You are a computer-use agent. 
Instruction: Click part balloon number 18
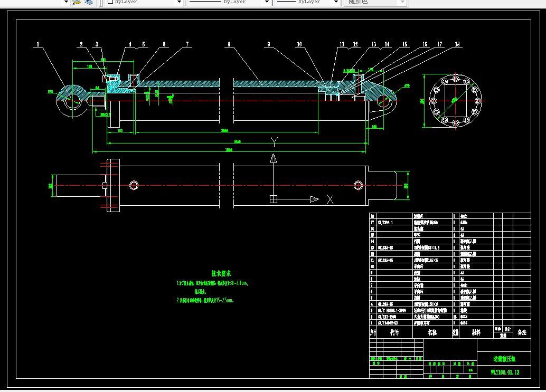(457, 44)
